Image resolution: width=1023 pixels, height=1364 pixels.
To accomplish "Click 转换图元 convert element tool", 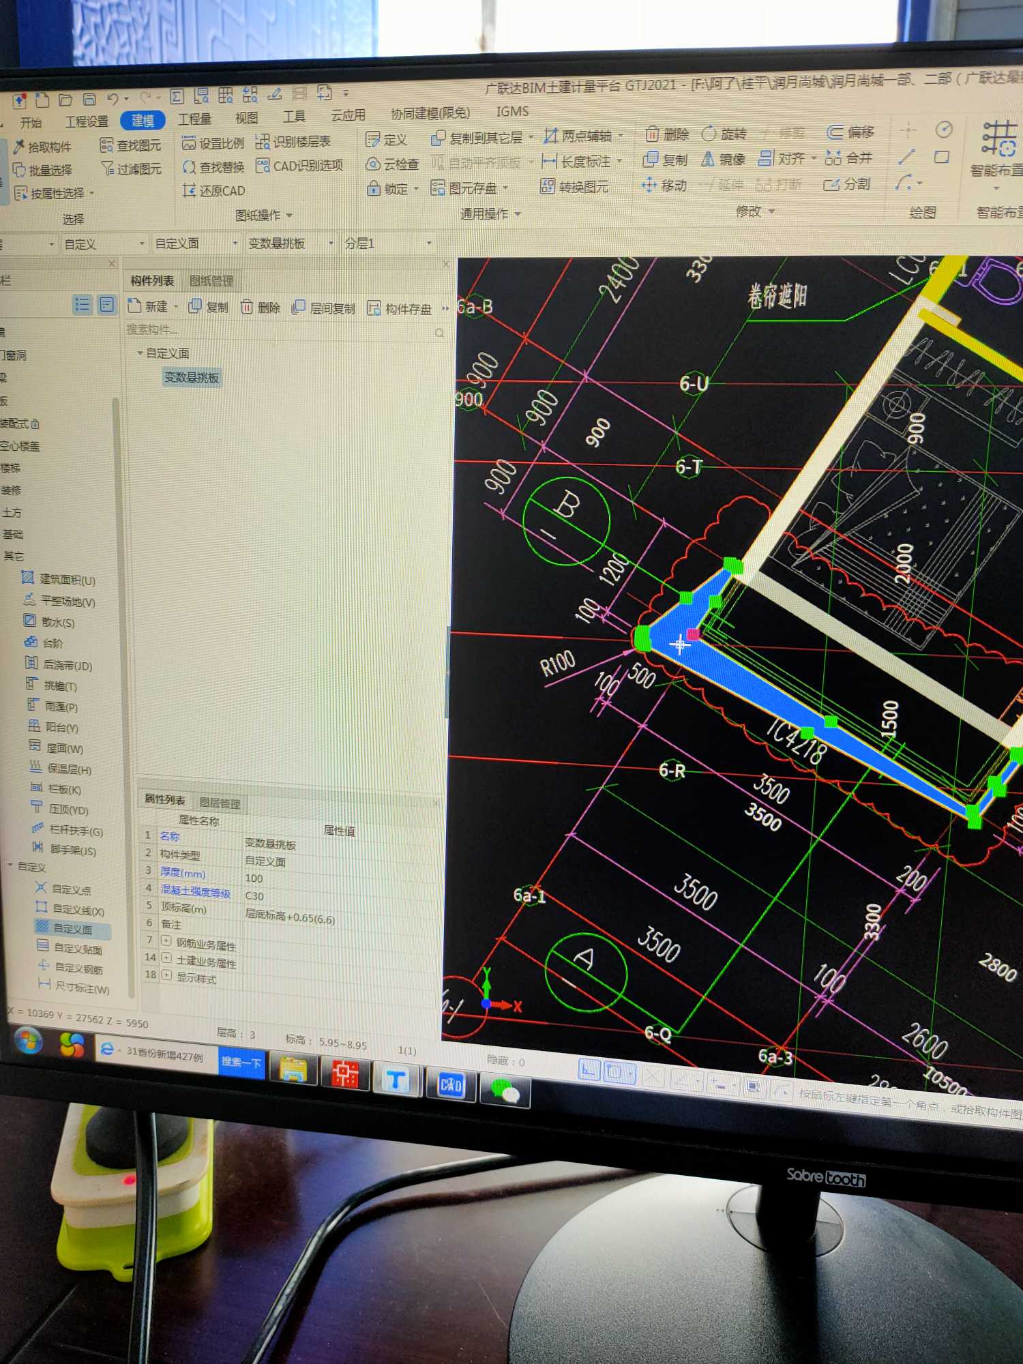I will (574, 186).
